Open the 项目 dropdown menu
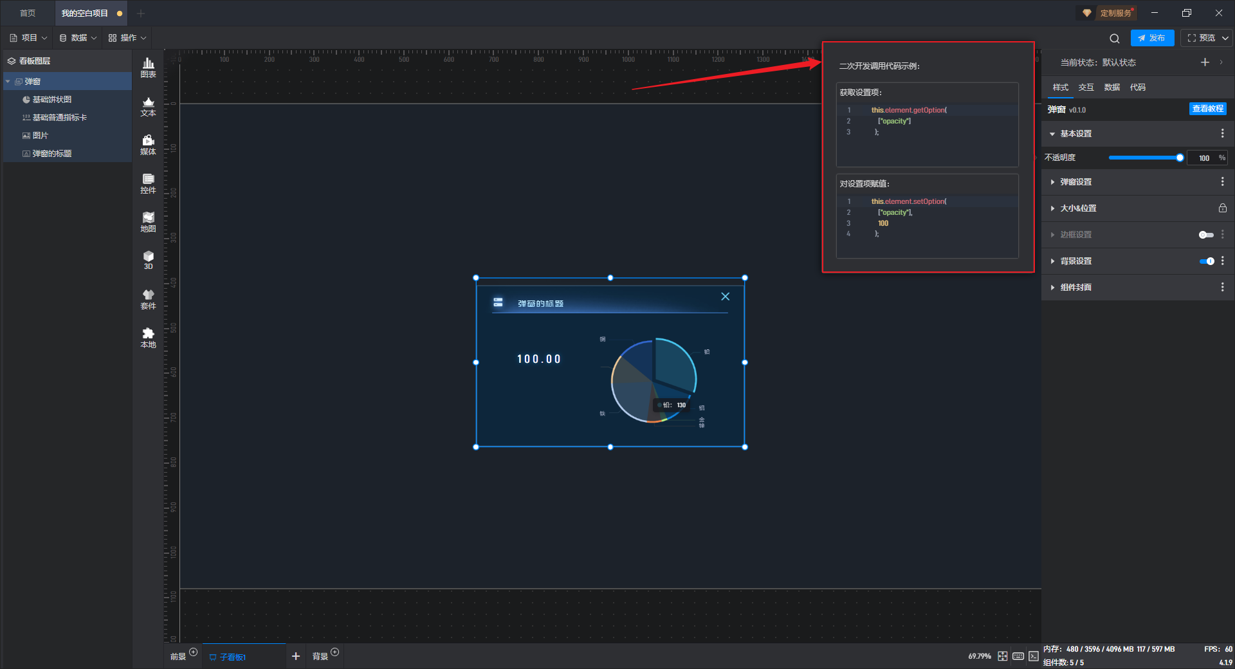Screen dimensions: 1235x669 [x=28, y=38]
